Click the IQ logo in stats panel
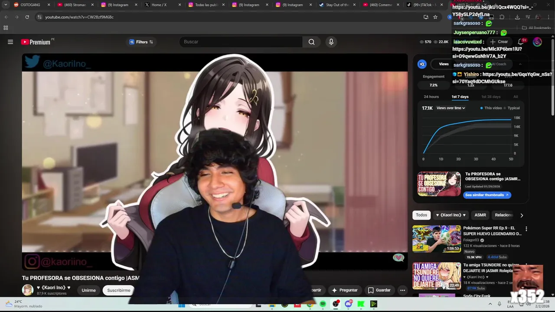Screen dimensions: 555x312 coord(422,64)
